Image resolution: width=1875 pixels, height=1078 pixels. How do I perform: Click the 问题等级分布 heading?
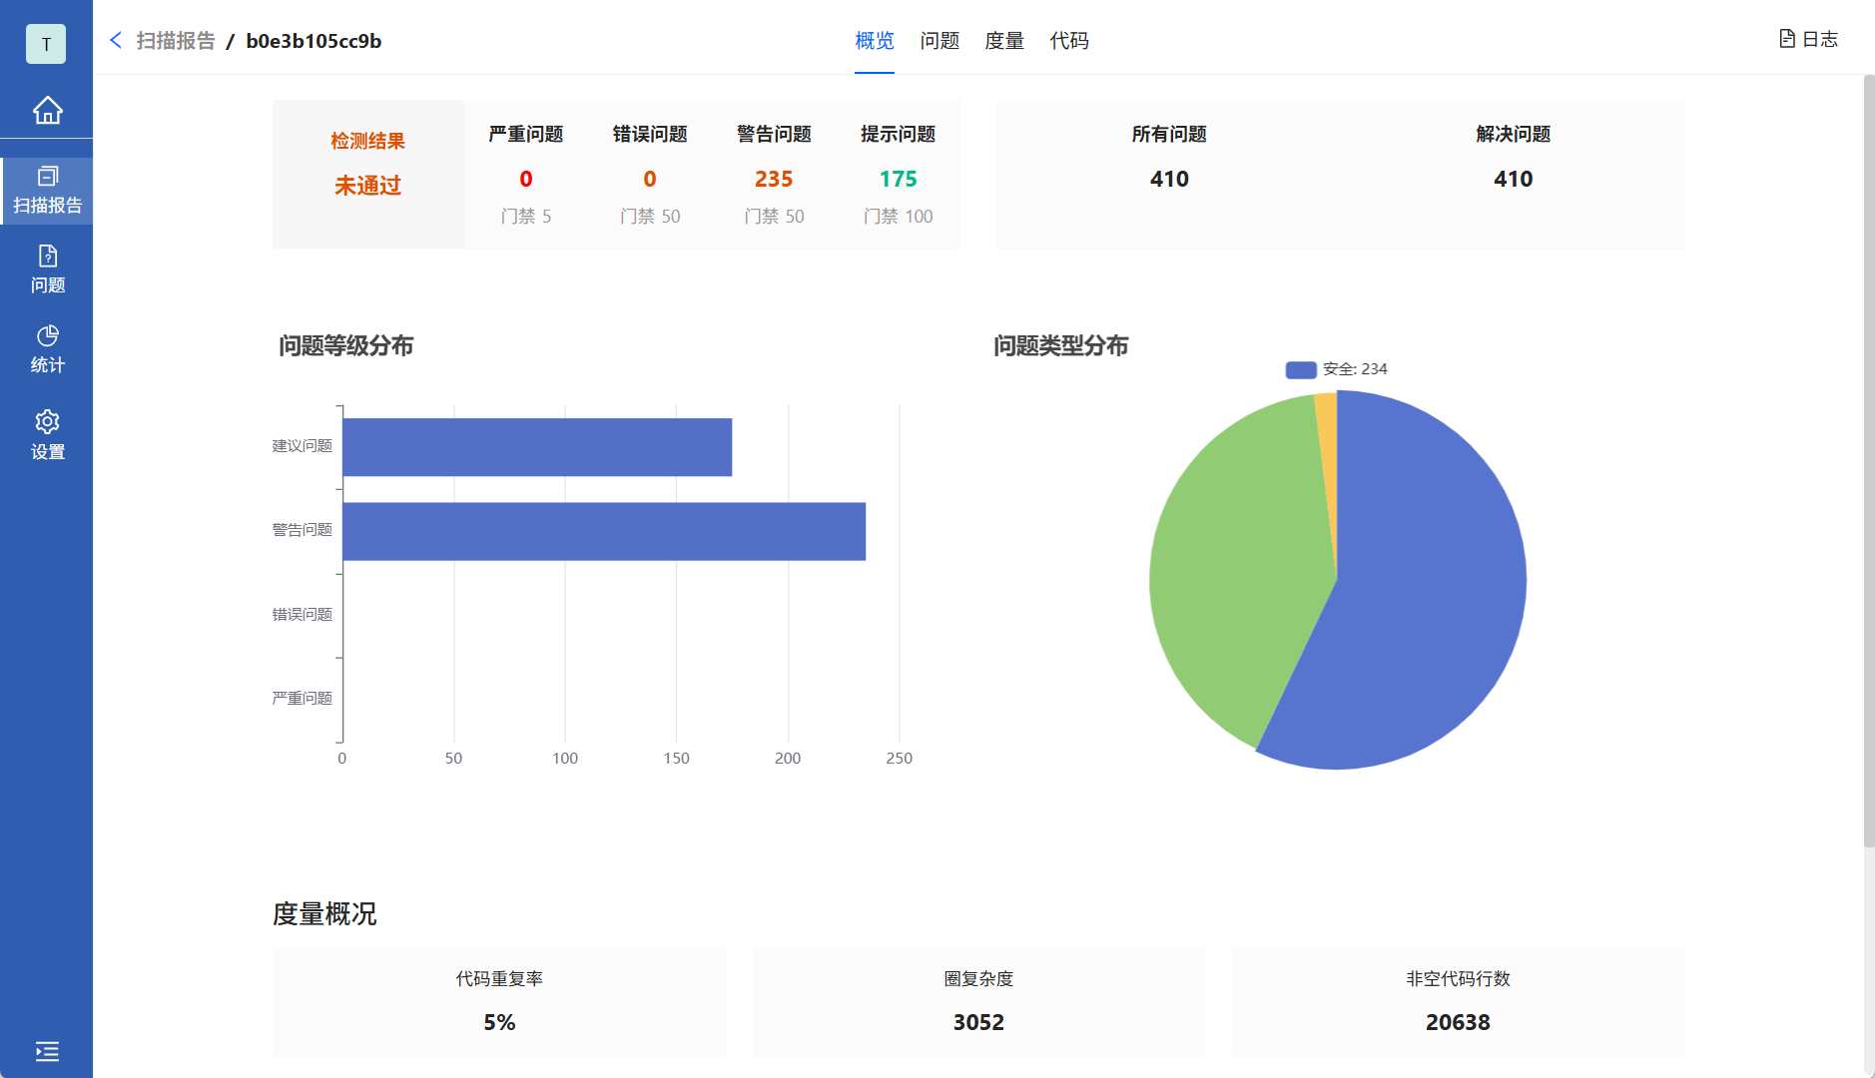345,346
